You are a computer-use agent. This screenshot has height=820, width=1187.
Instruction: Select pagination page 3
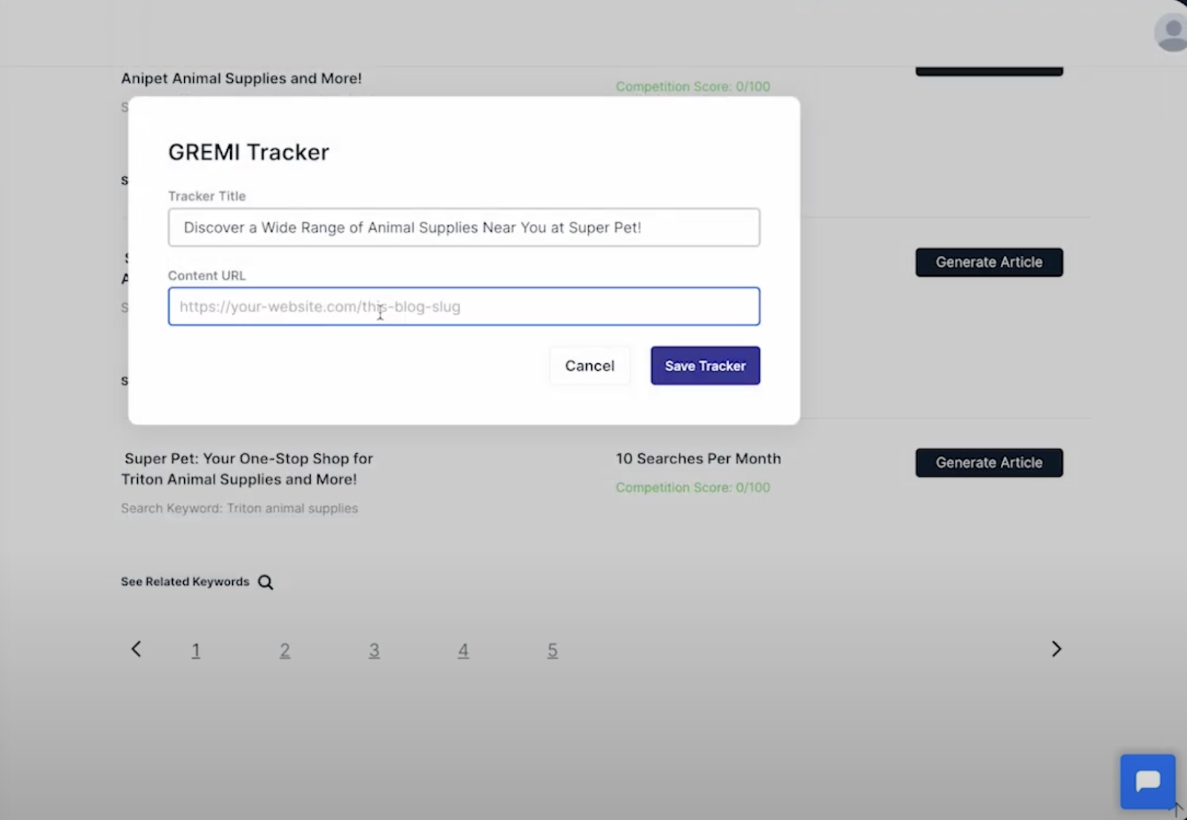click(374, 650)
